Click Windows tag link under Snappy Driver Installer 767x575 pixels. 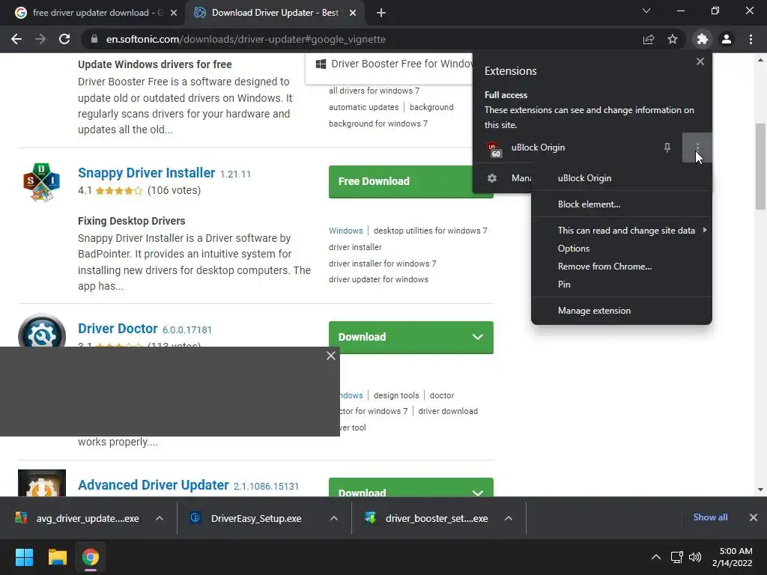[x=346, y=231]
